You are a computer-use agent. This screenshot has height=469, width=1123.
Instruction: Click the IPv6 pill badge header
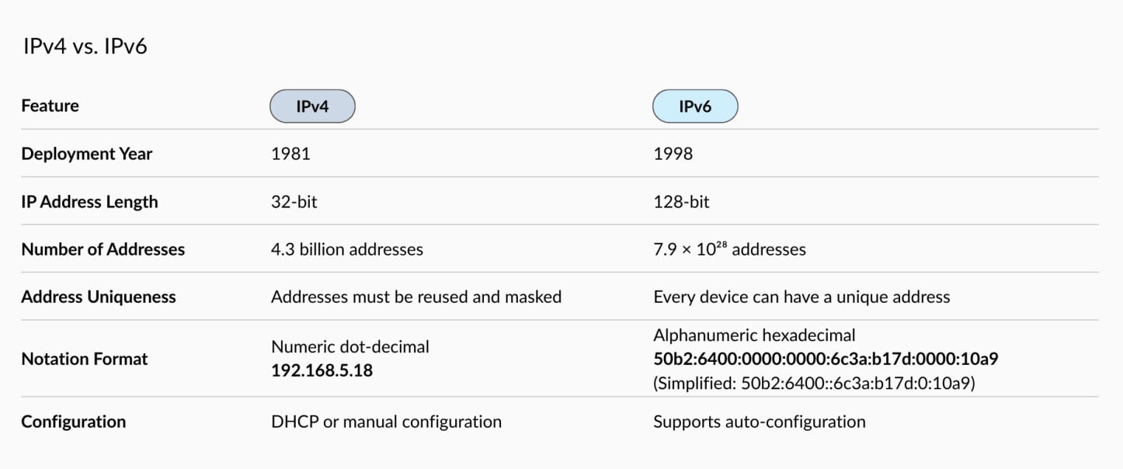click(x=695, y=106)
